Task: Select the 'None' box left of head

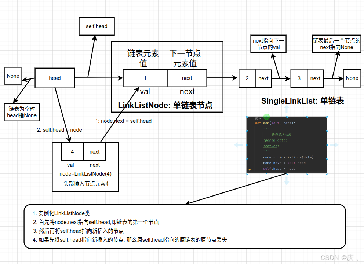Action: click(13, 76)
